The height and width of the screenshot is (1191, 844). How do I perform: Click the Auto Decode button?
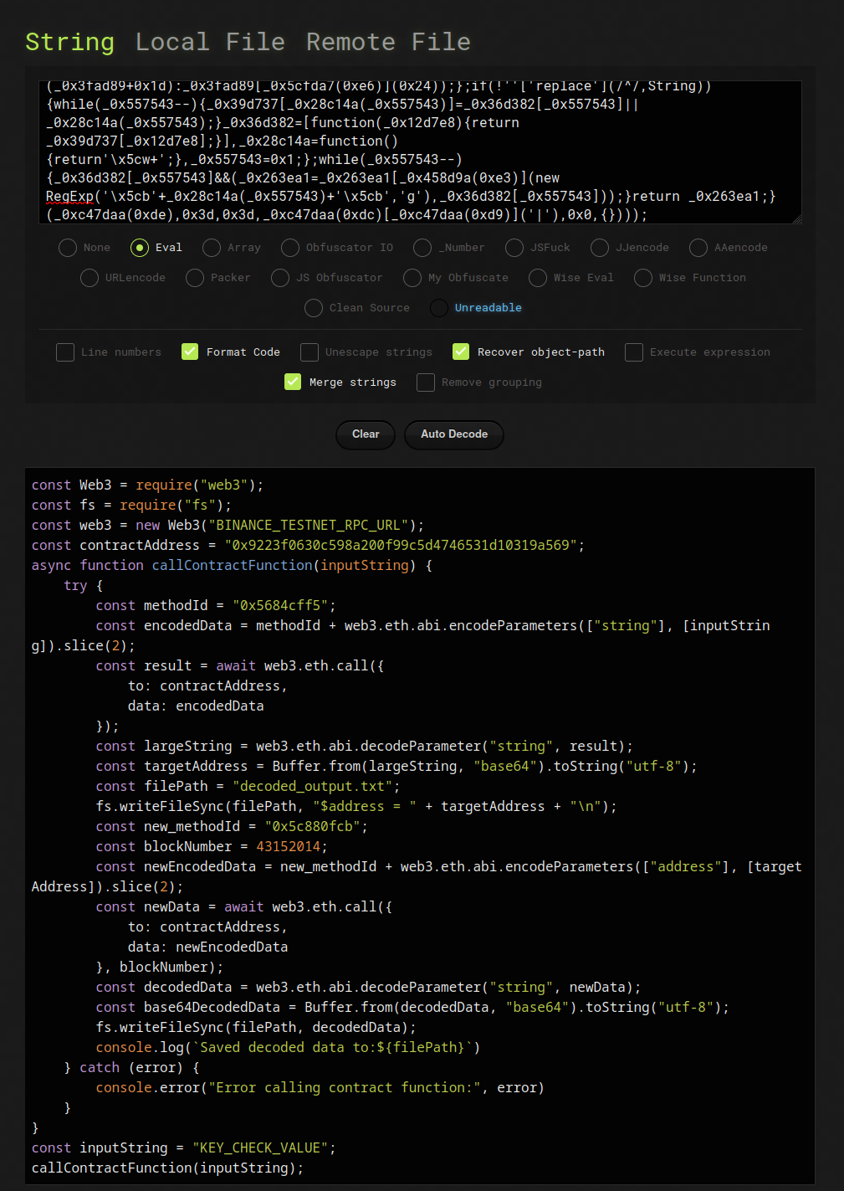pos(454,434)
